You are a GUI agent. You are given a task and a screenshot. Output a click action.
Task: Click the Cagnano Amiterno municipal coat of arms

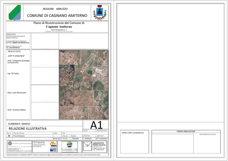click(100, 13)
